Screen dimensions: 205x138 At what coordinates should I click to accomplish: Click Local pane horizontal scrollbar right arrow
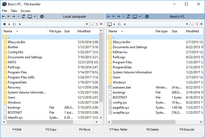click(x=97, y=122)
